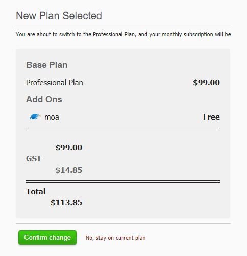Click the monthly subscription description text
The image size is (247, 256).
(x=123, y=34)
